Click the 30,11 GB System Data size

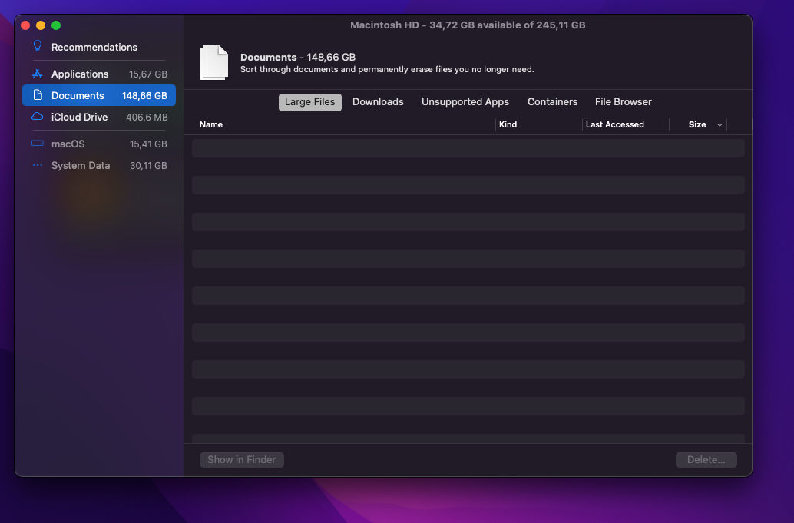[148, 166]
